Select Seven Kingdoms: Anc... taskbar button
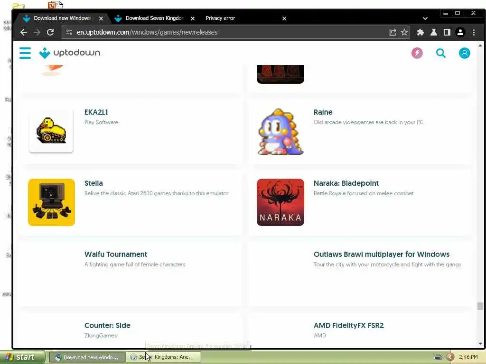Viewport: 486px width, 364px height. 164,357
